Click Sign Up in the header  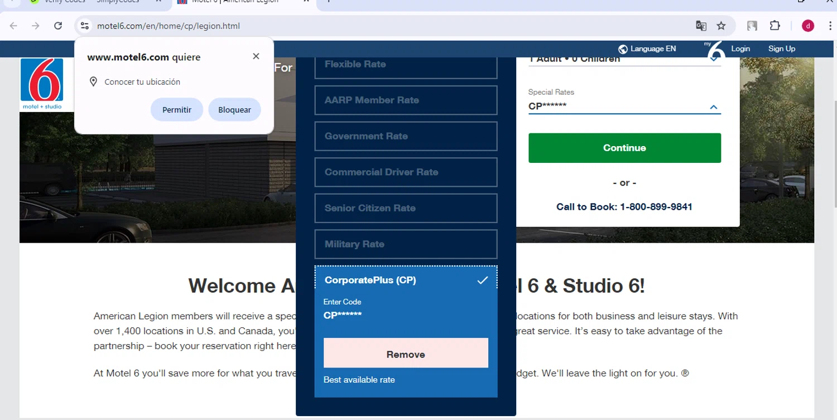[x=782, y=49]
